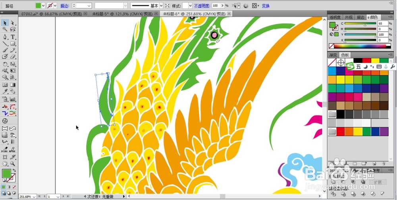This screenshot has height=200, width=397.
Task: Select the Hand tool
Action: (x=5, y=164)
